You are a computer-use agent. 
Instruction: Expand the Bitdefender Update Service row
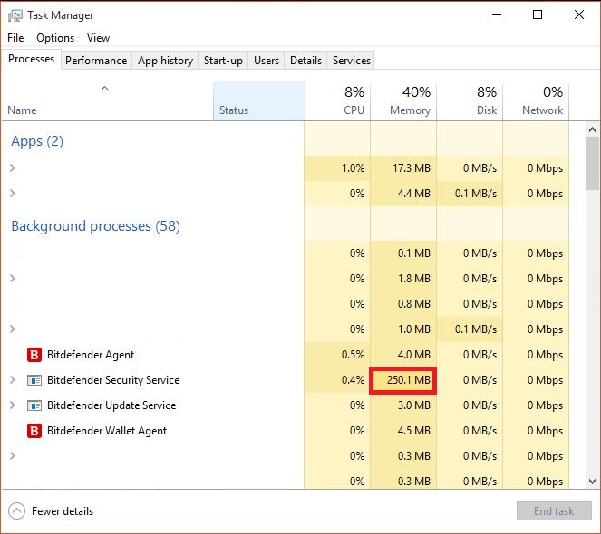[12, 405]
